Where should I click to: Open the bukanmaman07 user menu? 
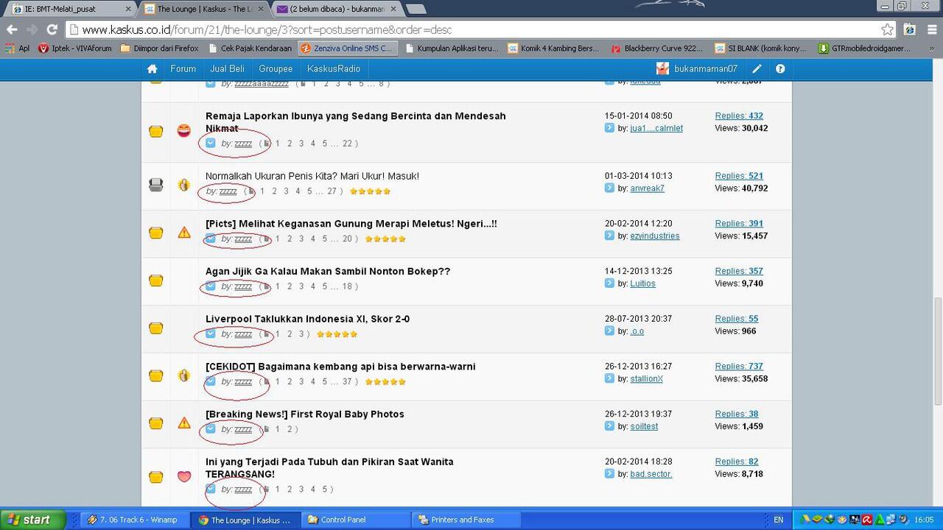point(697,68)
